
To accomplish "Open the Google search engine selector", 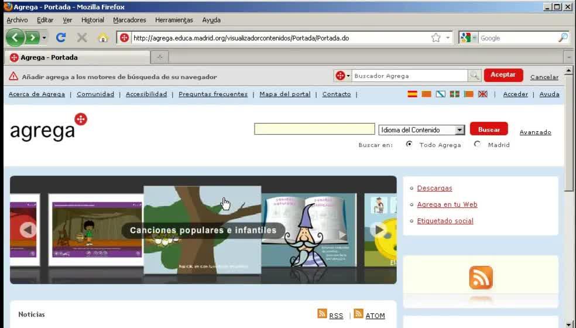I will [x=468, y=37].
